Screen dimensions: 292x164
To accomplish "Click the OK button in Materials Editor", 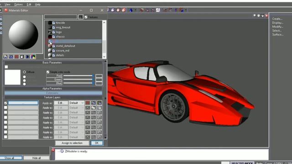I will 97,143.
